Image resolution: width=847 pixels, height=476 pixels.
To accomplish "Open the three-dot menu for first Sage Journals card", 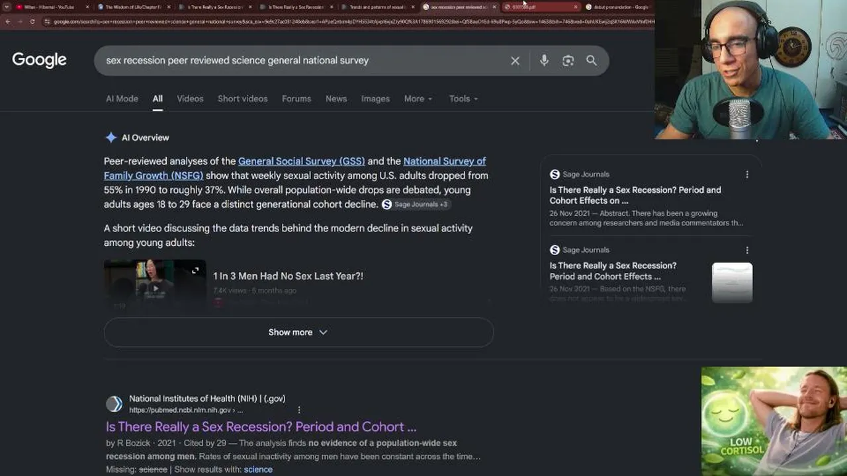I will 747,175.
